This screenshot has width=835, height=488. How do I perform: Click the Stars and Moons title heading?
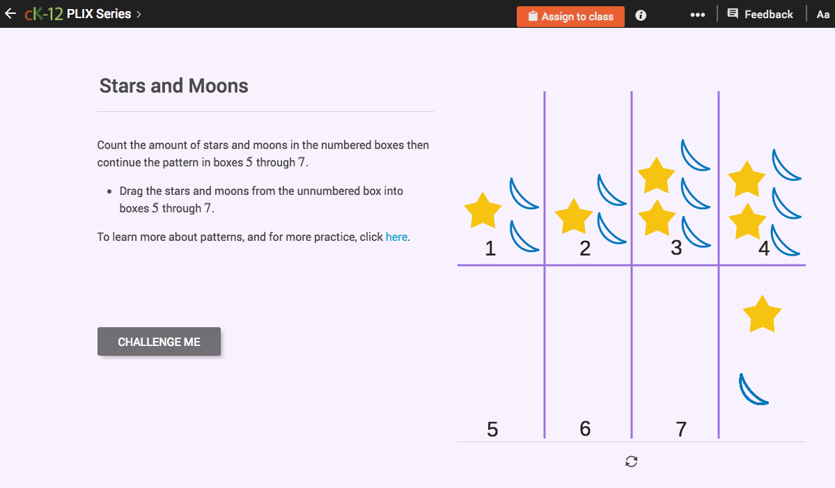[x=172, y=85]
